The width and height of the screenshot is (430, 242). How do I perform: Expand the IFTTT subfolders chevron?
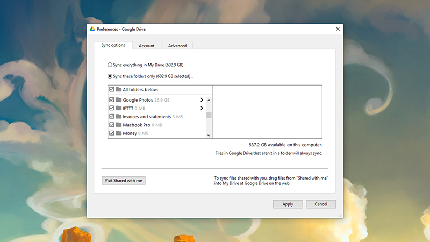coord(202,108)
